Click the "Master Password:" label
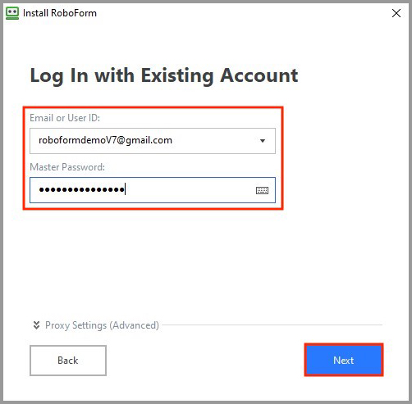This screenshot has width=412, height=404. [67, 167]
